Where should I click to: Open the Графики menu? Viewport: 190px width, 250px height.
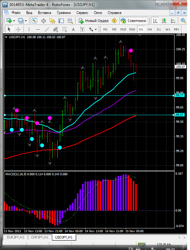pyautogui.click(x=64, y=13)
